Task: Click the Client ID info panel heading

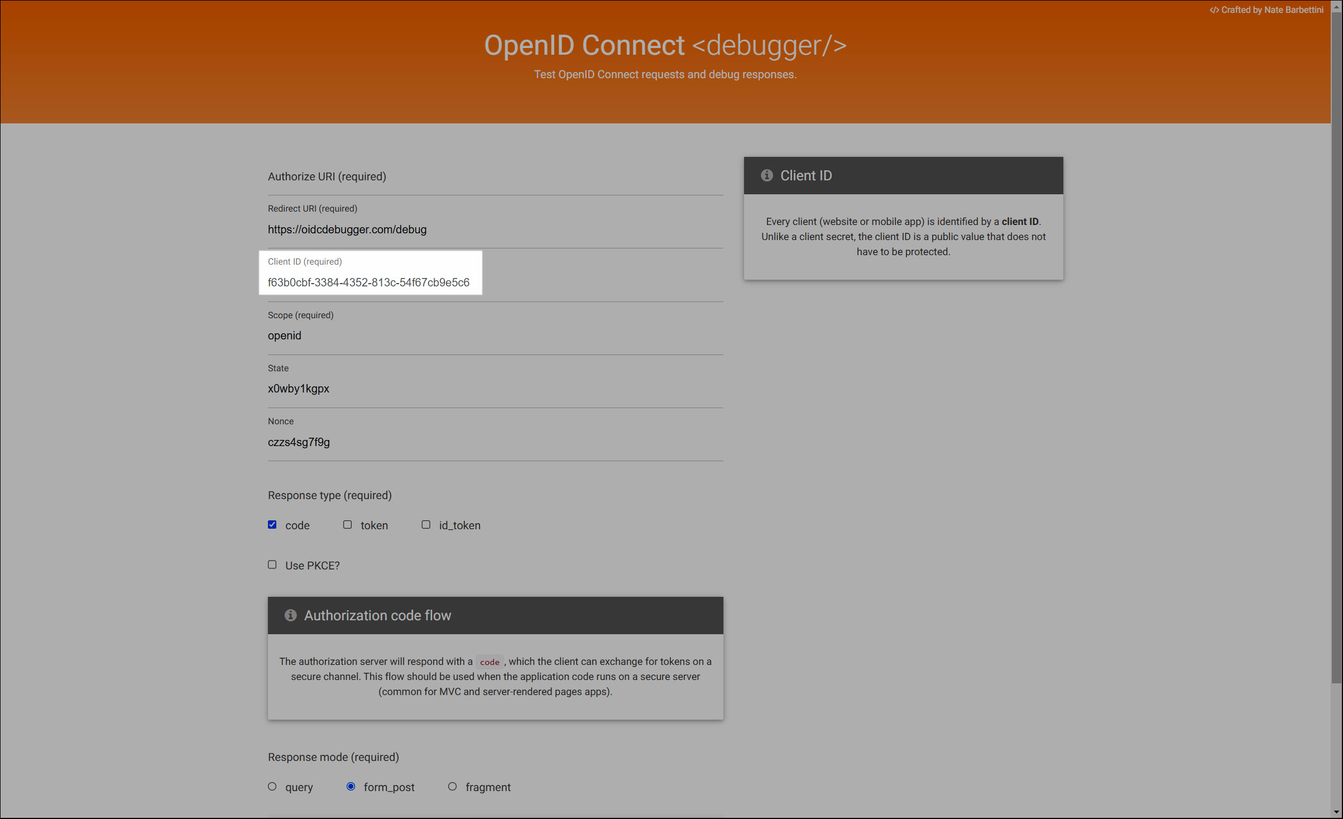Action: 903,175
